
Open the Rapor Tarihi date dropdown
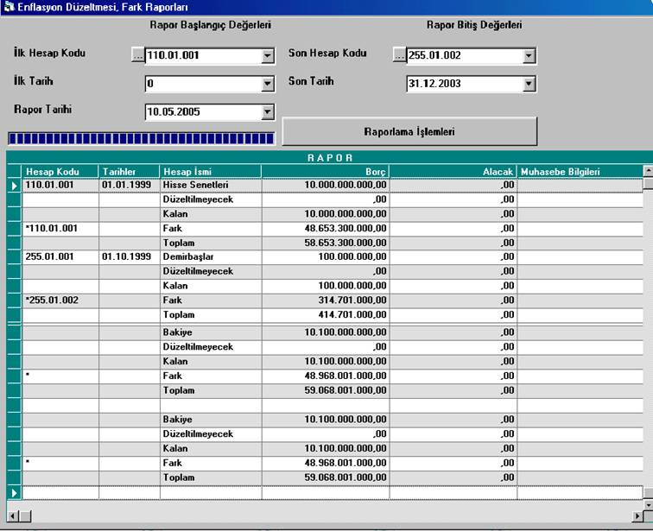coord(267,111)
